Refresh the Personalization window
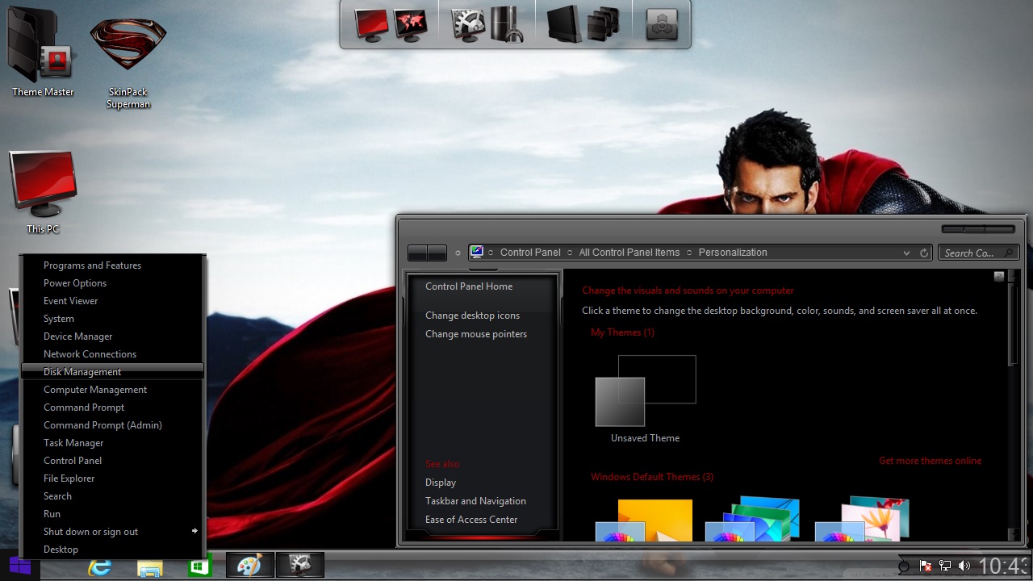This screenshot has width=1033, height=581. [924, 253]
